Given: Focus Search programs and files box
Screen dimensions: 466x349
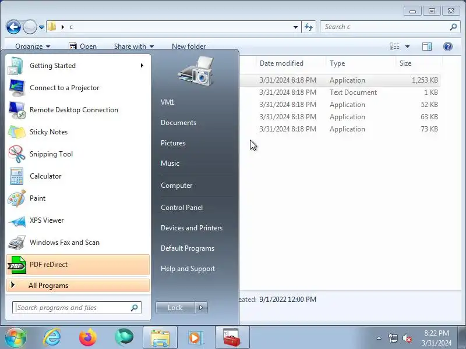Looking at the screenshot, I should [77, 308].
